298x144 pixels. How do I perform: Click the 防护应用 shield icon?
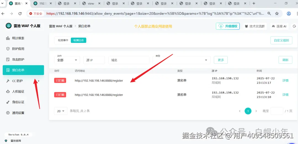[x=8, y=49]
